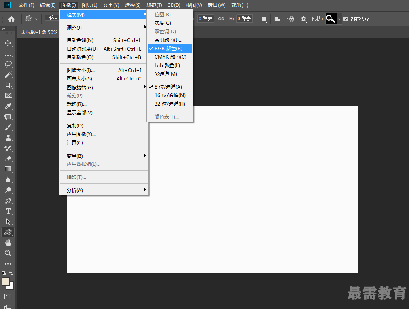Image resolution: width=409 pixels, height=309 pixels.
Task: Open the 窗口(W) menu
Action: pos(217,5)
